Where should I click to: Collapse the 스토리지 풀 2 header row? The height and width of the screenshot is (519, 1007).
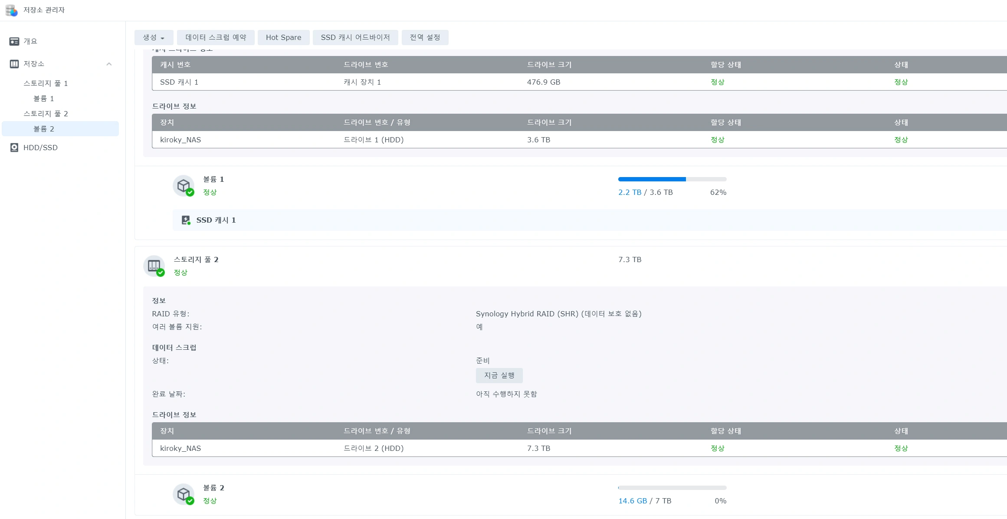[x=390, y=266]
